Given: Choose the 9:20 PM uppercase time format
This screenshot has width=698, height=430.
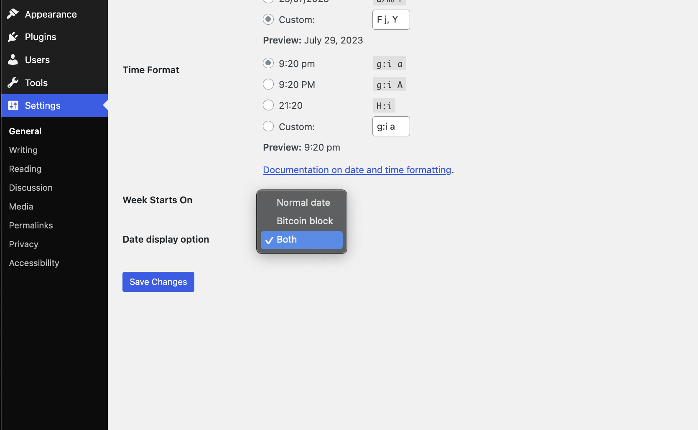Looking at the screenshot, I should click(x=268, y=84).
